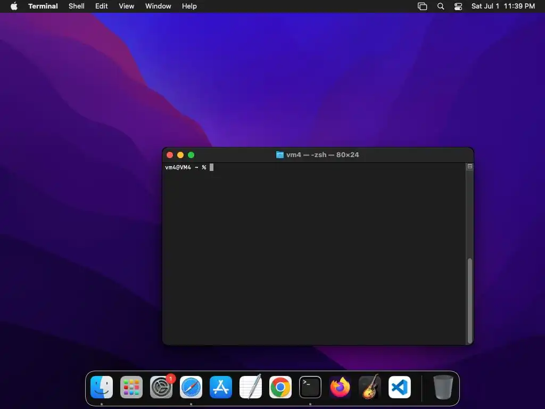Image resolution: width=545 pixels, height=409 pixels.
Task: Click the Terminal title 'vm4 — -zsh — 80×24'
Action: pyautogui.click(x=323, y=155)
